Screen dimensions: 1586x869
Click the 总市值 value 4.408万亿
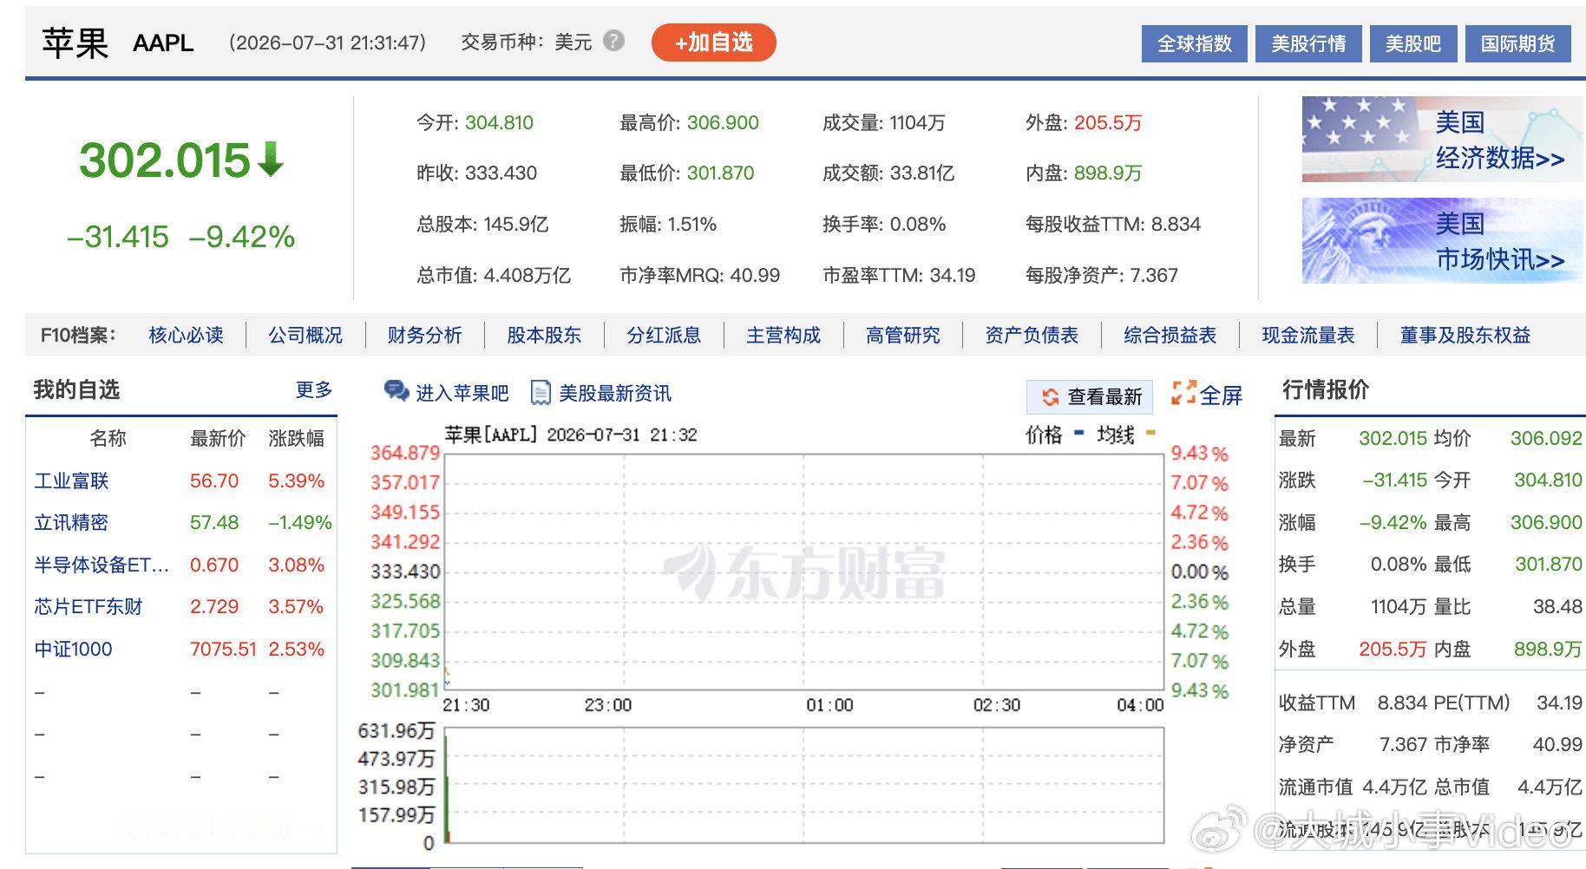pyautogui.click(x=527, y=275)
